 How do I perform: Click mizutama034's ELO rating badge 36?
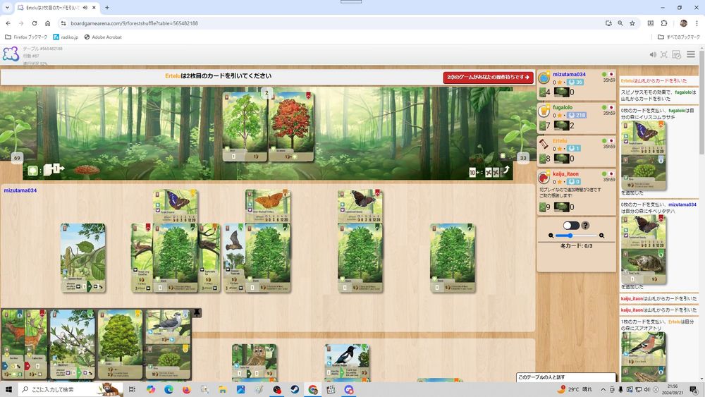click(x=575, y=83)
